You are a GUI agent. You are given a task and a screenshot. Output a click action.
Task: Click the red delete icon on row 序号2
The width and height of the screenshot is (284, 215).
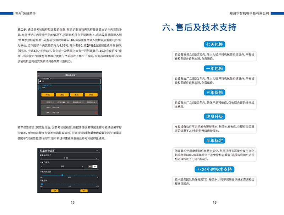(x=96, y=112)
